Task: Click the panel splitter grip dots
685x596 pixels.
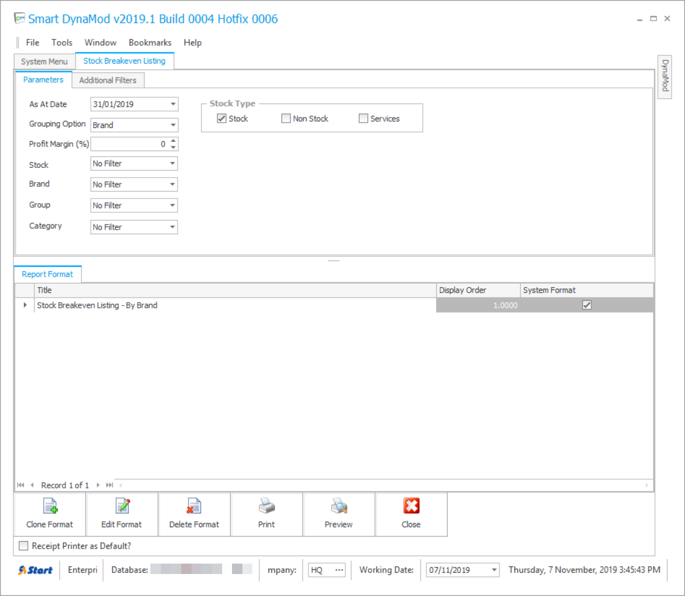Action: (334, 260)
